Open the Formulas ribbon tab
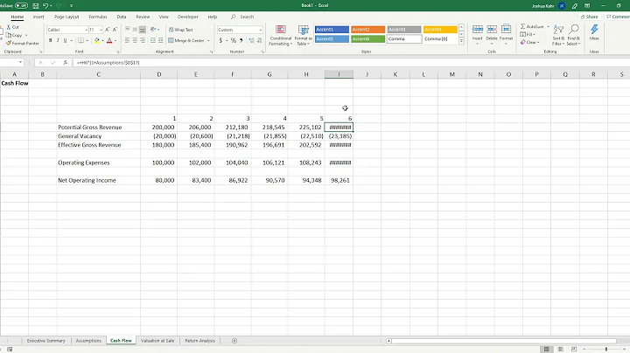Image resolution: width=630 pixels, height=353 pixels. point(98,17)
